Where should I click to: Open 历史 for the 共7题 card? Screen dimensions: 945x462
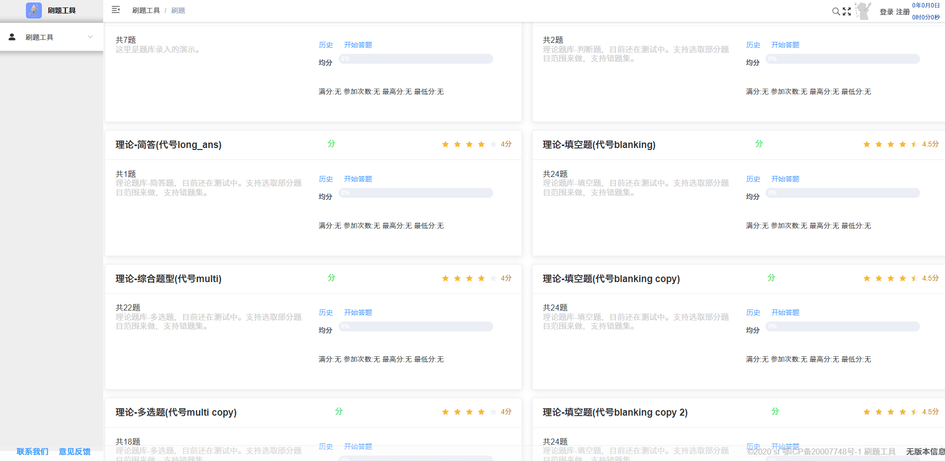(x=326, y=45)
